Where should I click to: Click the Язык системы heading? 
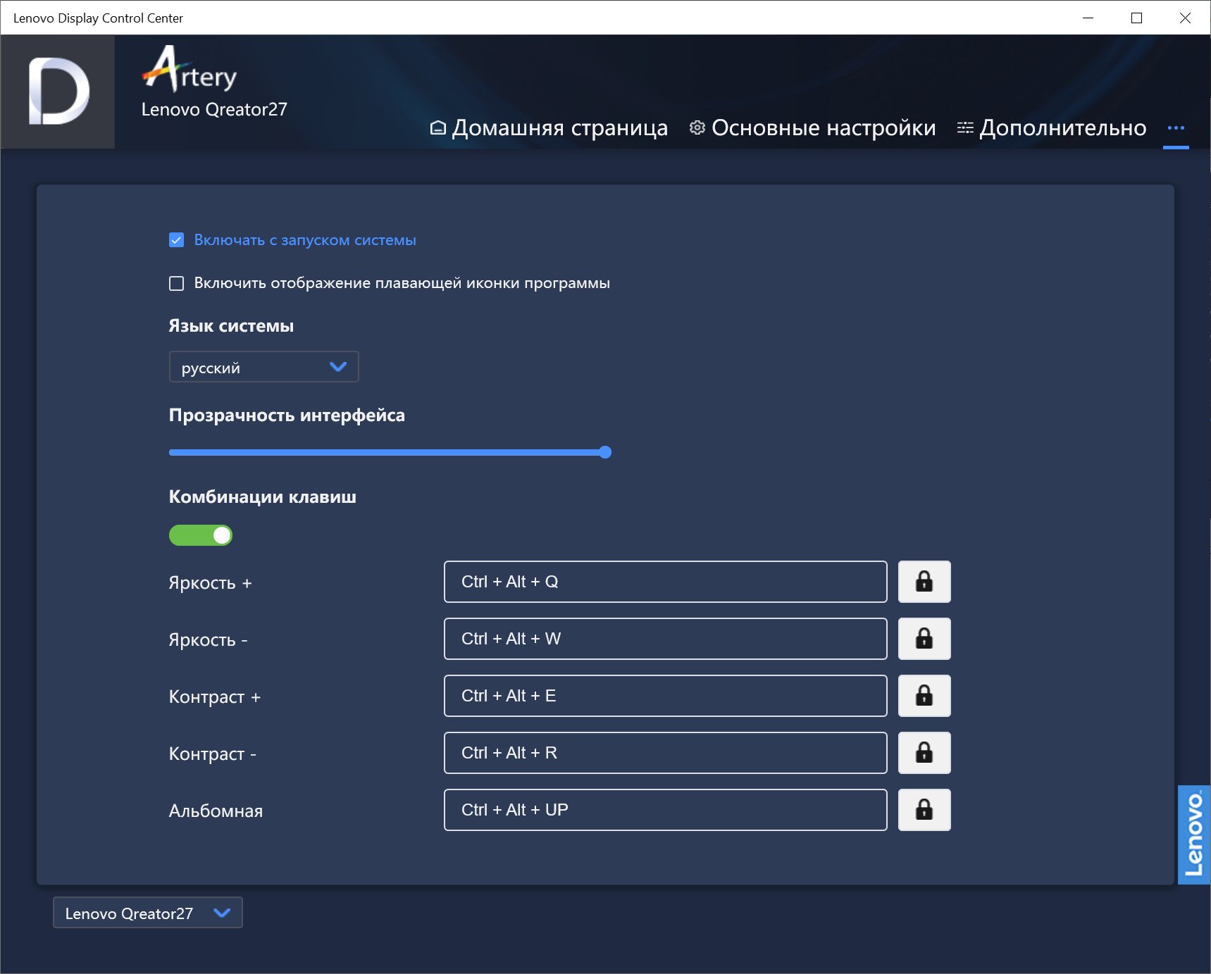click(231, 326)
